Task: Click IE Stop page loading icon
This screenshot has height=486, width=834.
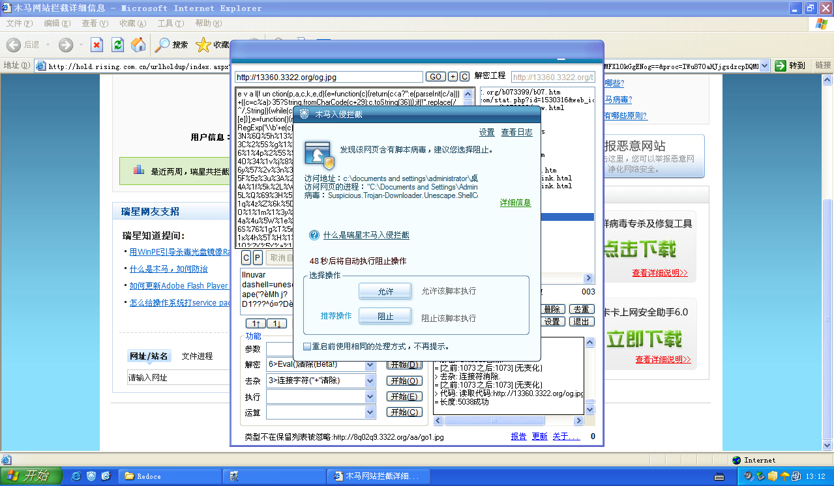Action: click(97, 45)
